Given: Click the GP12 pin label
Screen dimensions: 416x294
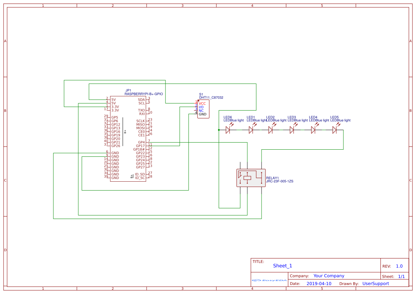Looking at the screenshot, I should [x=116, y=124].
